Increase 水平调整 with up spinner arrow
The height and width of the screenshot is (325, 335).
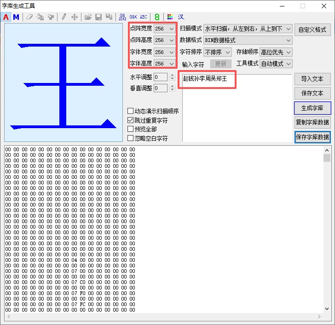[x=172, y=75]
